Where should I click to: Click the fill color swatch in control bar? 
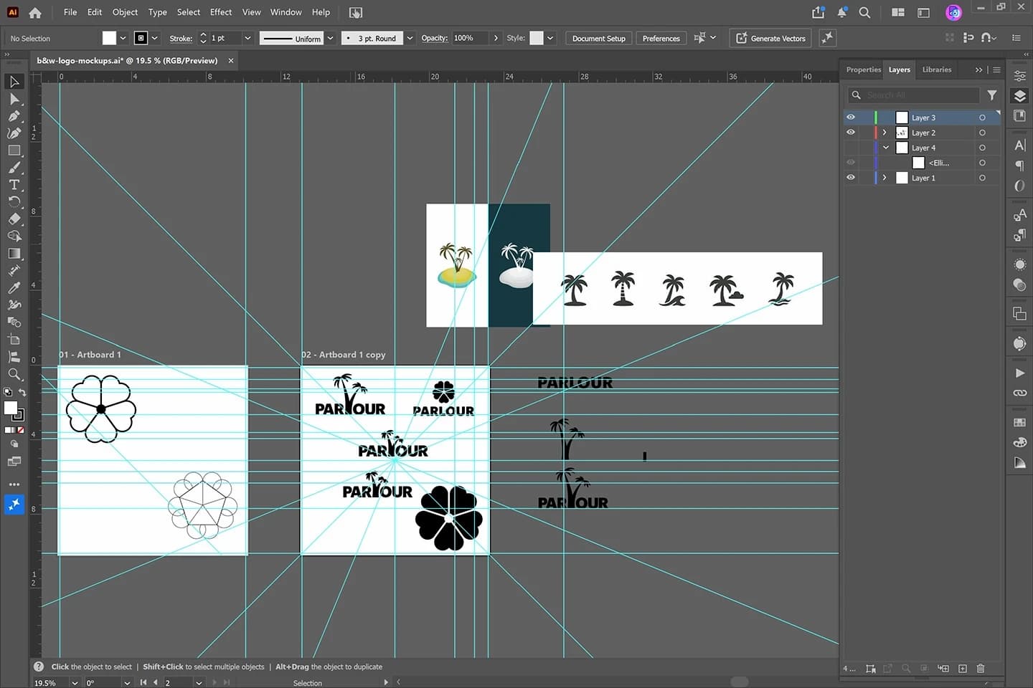(x=109, y=38)
